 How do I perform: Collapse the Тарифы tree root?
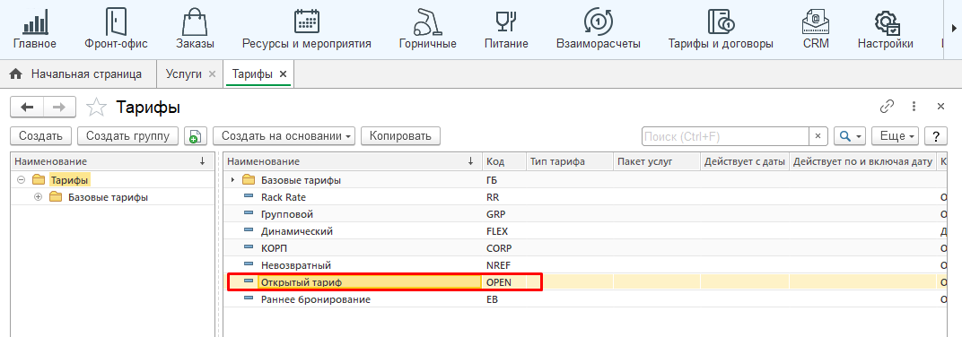pyautogui.click(x=21, y=180)
